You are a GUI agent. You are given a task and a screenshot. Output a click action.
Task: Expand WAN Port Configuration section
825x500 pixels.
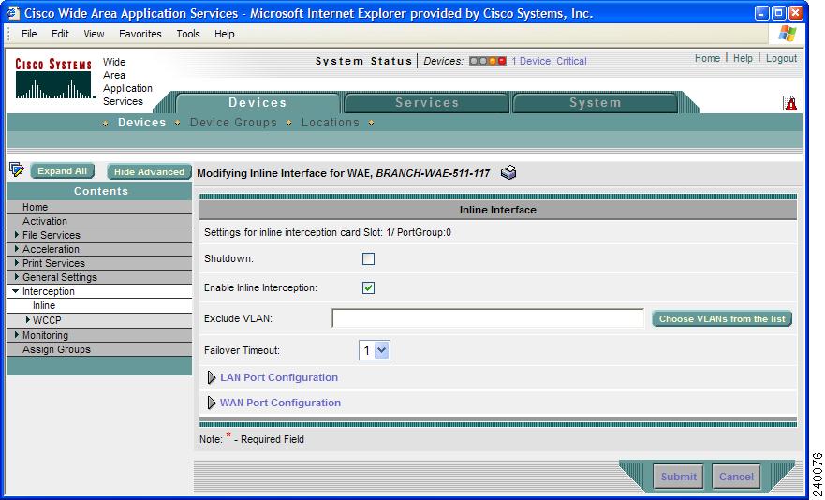pos(212,403)
